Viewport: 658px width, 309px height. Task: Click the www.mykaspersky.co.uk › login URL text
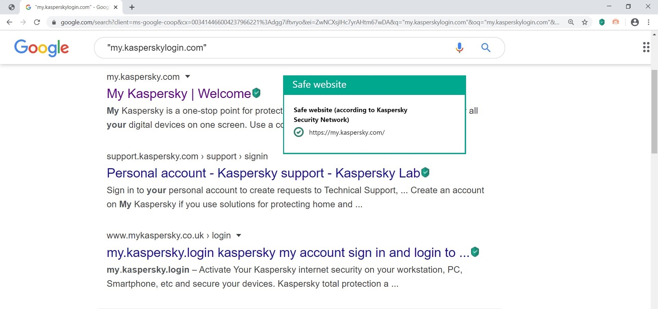tap(169, 235)
